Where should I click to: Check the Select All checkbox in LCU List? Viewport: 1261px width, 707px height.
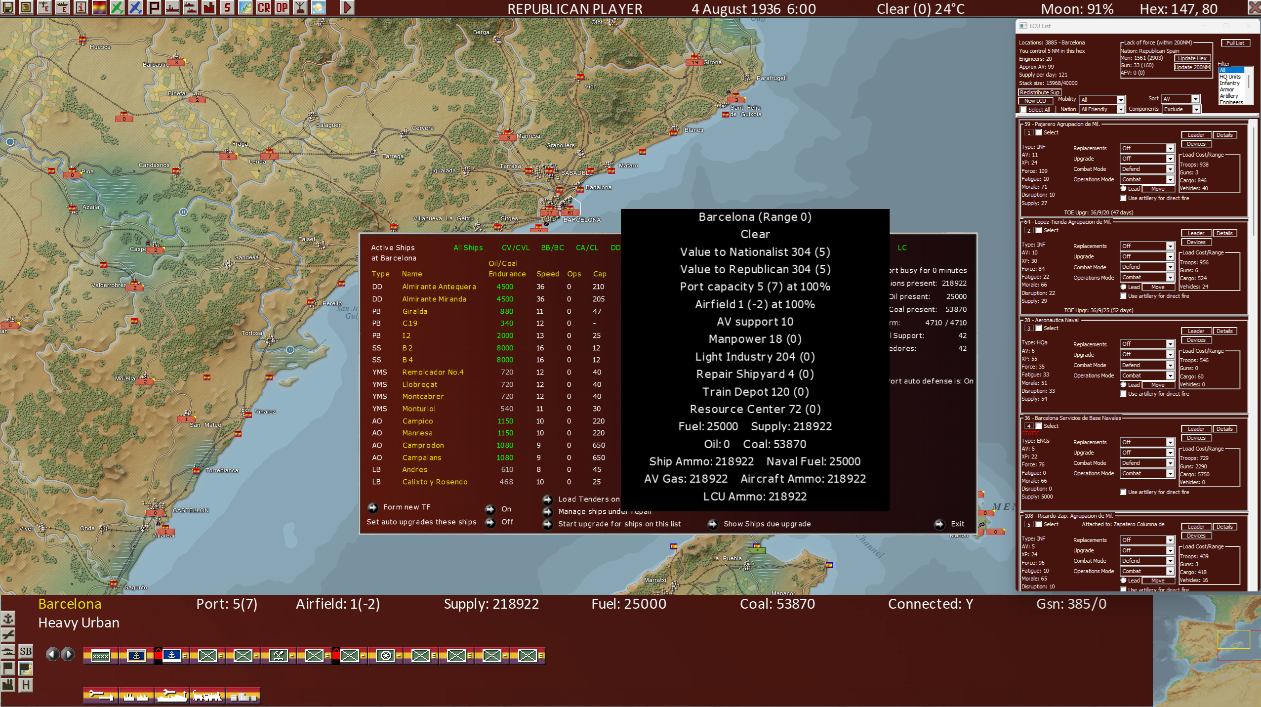coord(1023,110)
